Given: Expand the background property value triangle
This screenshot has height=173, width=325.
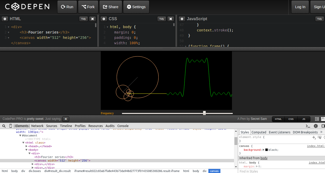Looking at the screenshot, I should [x=264, y=150].
